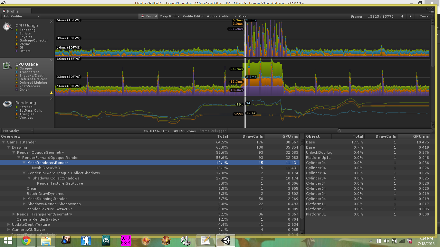
Task: Collapse the Render.OpaqueGeometry row
Action: click(x=14, y=152)
